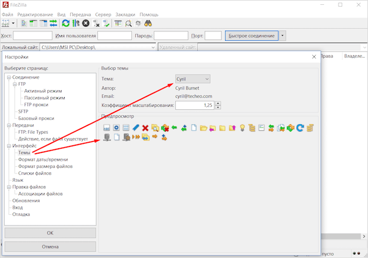
Task: Collapse the Соединение tree node
Action: pos(8,77)
